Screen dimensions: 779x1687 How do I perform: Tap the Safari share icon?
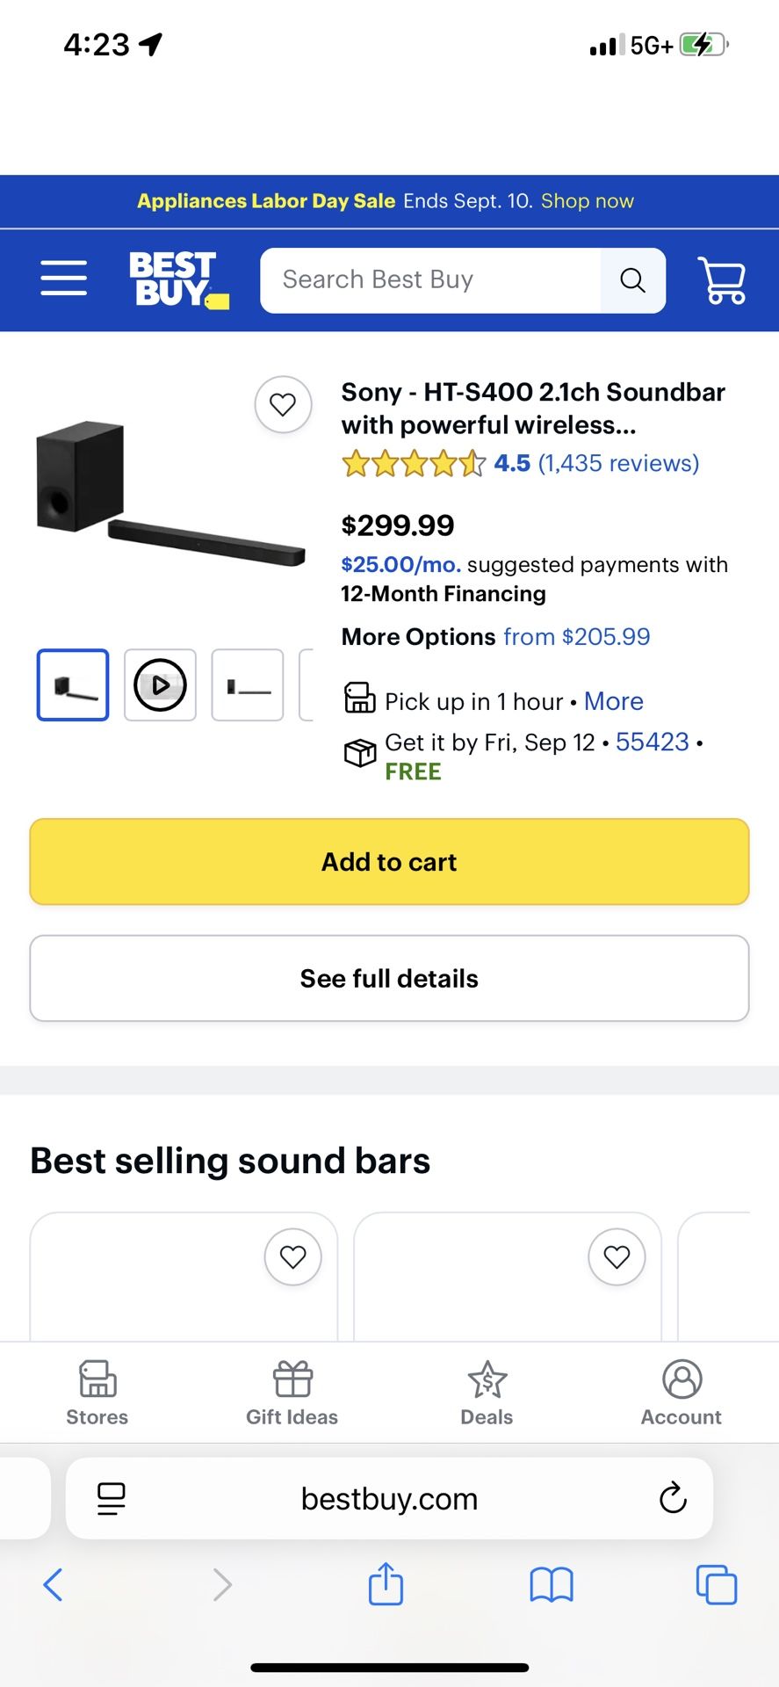[386, 1584]
